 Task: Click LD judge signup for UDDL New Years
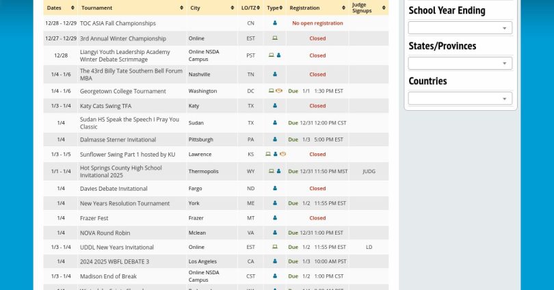tap(369, 247)
